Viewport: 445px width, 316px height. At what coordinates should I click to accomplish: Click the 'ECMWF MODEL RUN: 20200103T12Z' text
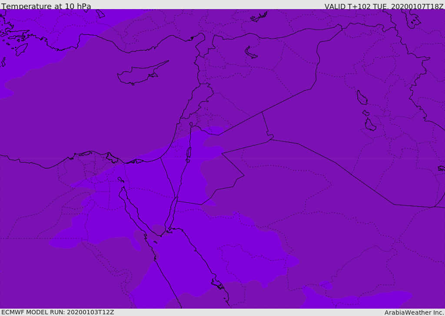pos(58,312)
